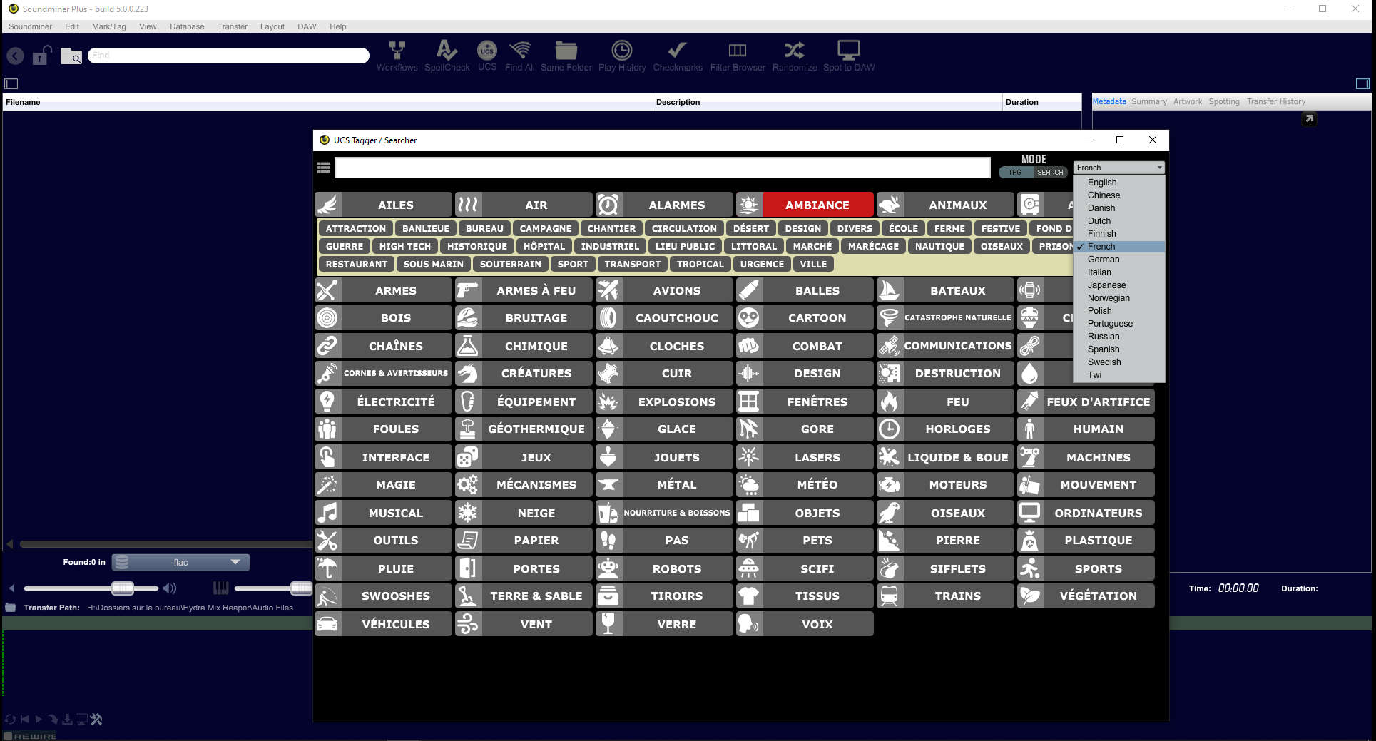Sort by the Description column header

click(x=827, y=102)
